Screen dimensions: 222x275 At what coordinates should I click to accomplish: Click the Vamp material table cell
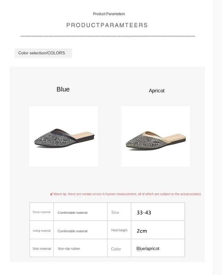(x=42, y=212)
